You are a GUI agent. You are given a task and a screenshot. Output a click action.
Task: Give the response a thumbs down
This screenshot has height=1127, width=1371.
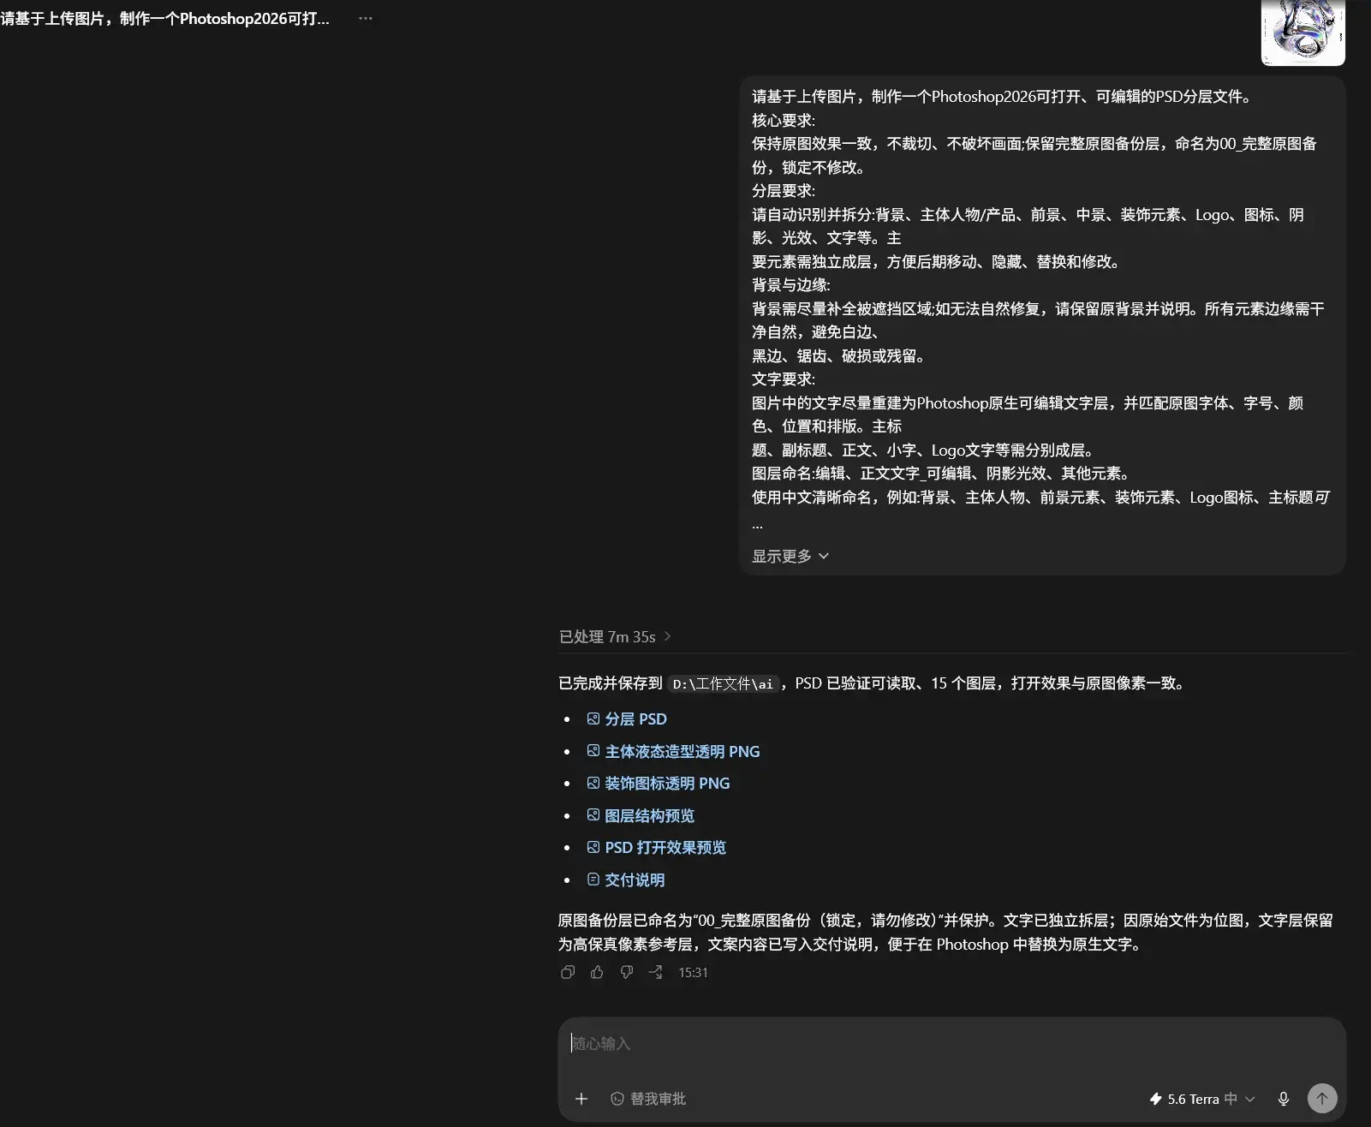point(627,972)
